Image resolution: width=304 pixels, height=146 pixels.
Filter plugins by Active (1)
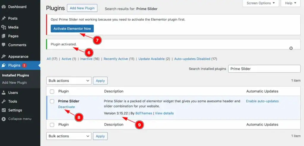pyautogui.click(x=69, y=59)
